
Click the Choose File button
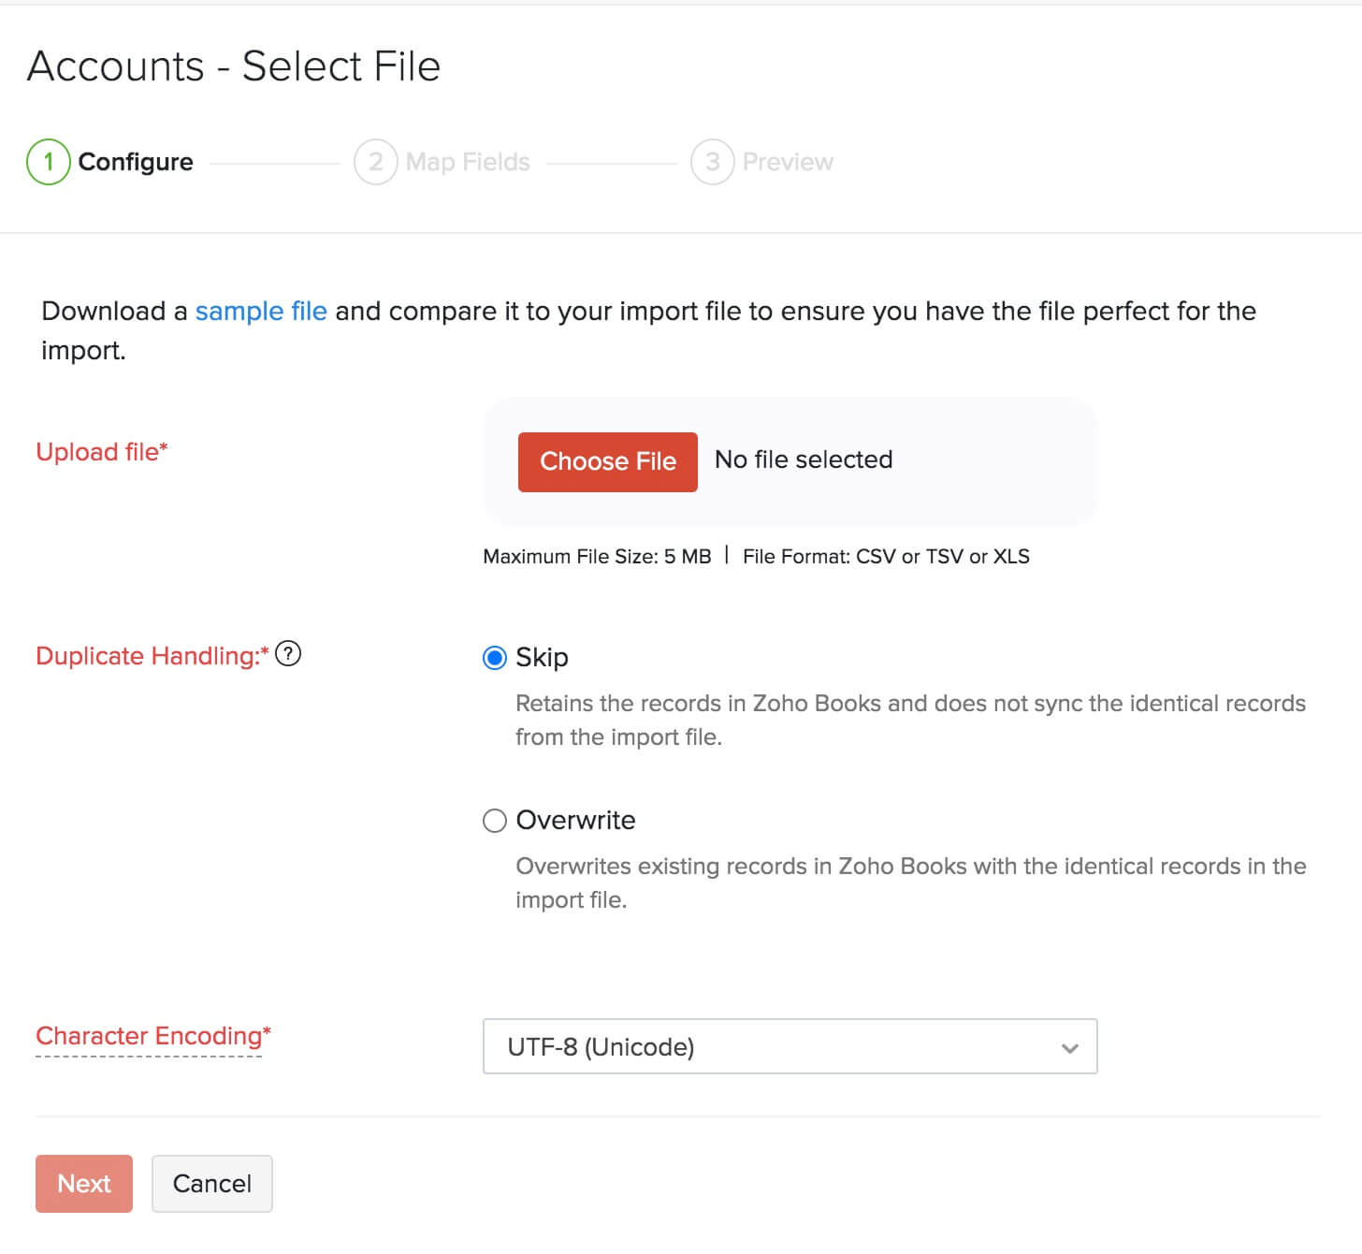point(607,461)
